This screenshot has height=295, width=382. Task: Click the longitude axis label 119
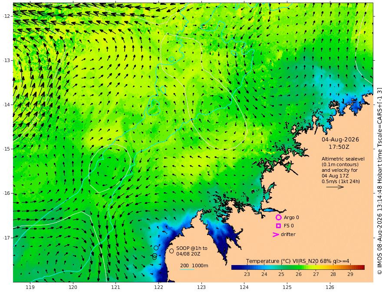(x=30, y=288)
